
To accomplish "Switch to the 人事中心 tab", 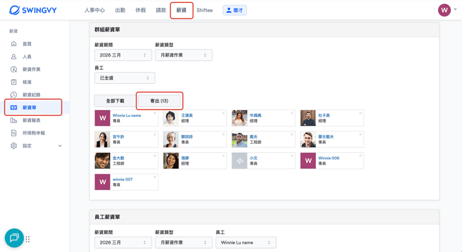I will pyautogui.click(x=94, y=10).
